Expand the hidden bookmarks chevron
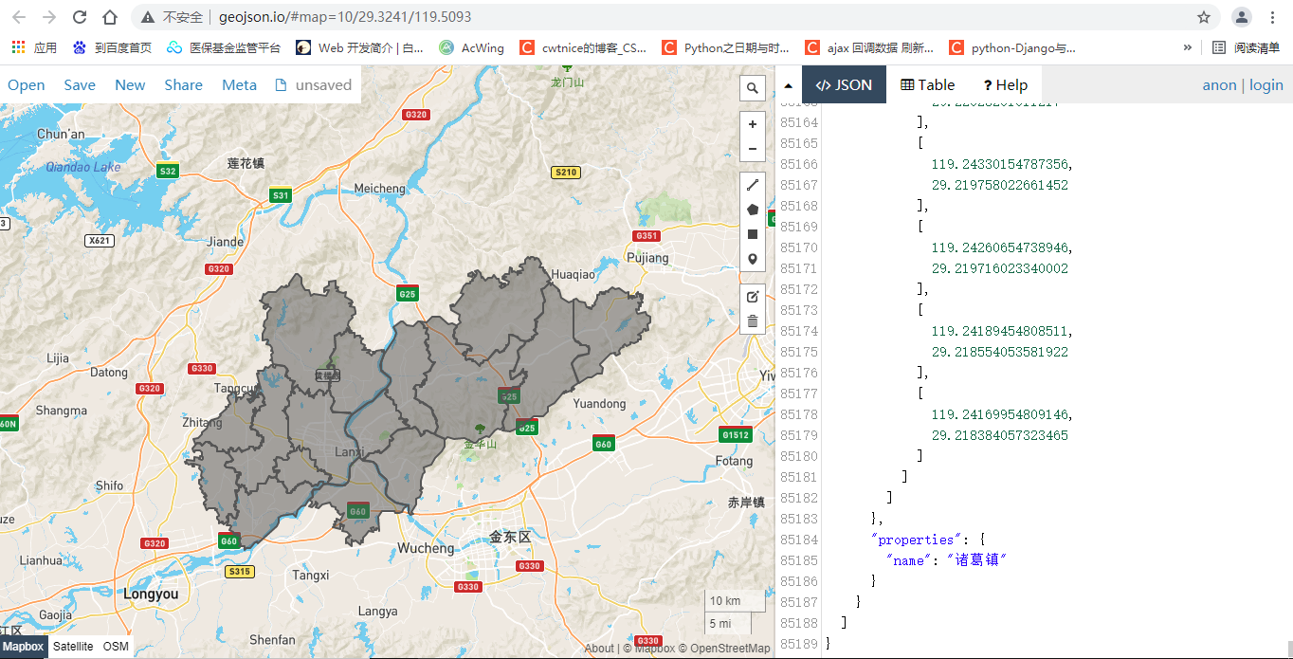Image resolution: width=1293 pixels, height=659 pixels. coord(1188,47)
